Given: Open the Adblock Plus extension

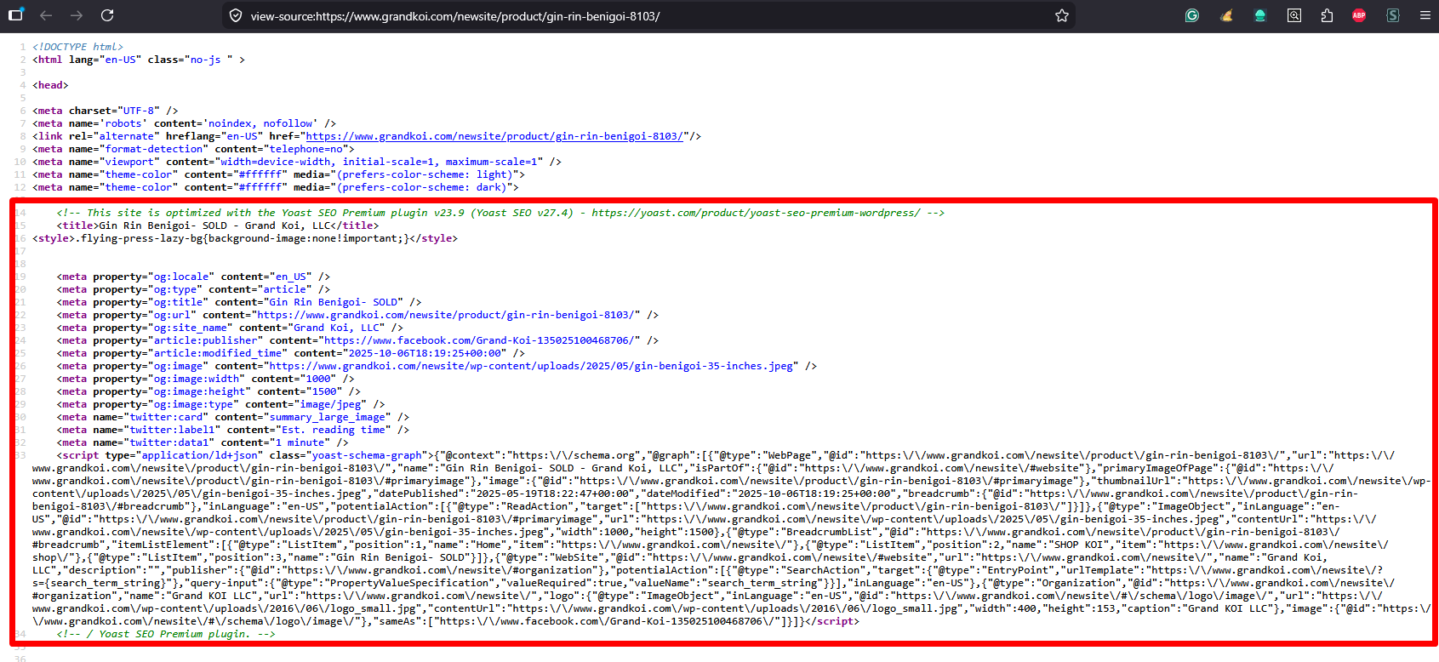Looking at the screenshot, I should [1359, 15].
